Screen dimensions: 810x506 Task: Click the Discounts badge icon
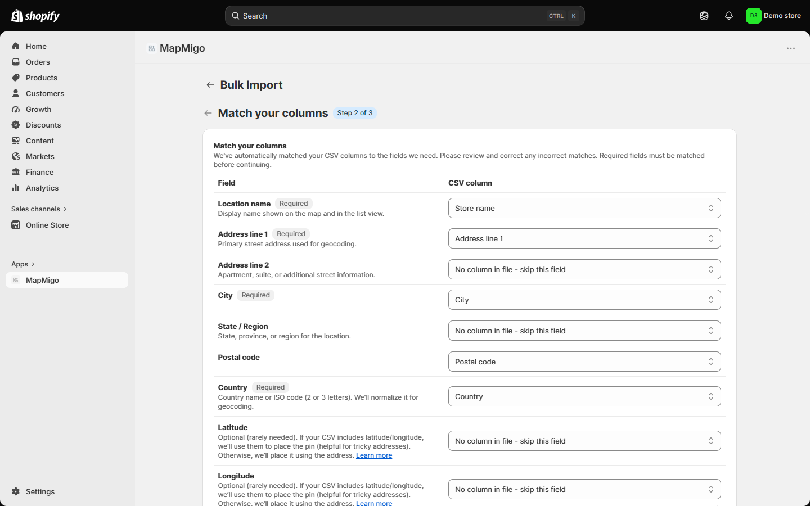click(16, 125)
